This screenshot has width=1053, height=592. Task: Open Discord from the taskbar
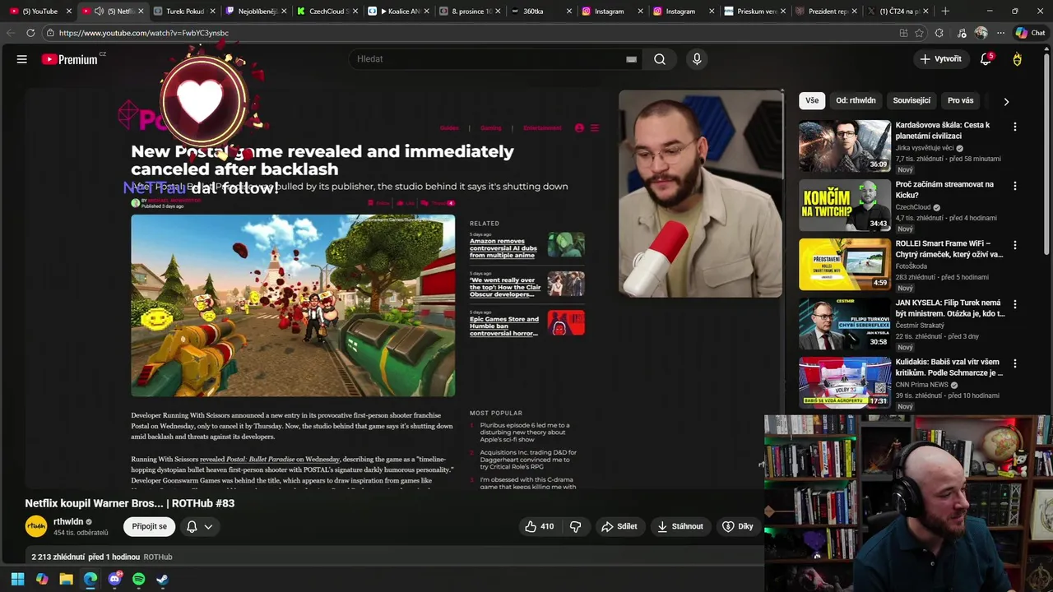(114, 579)
